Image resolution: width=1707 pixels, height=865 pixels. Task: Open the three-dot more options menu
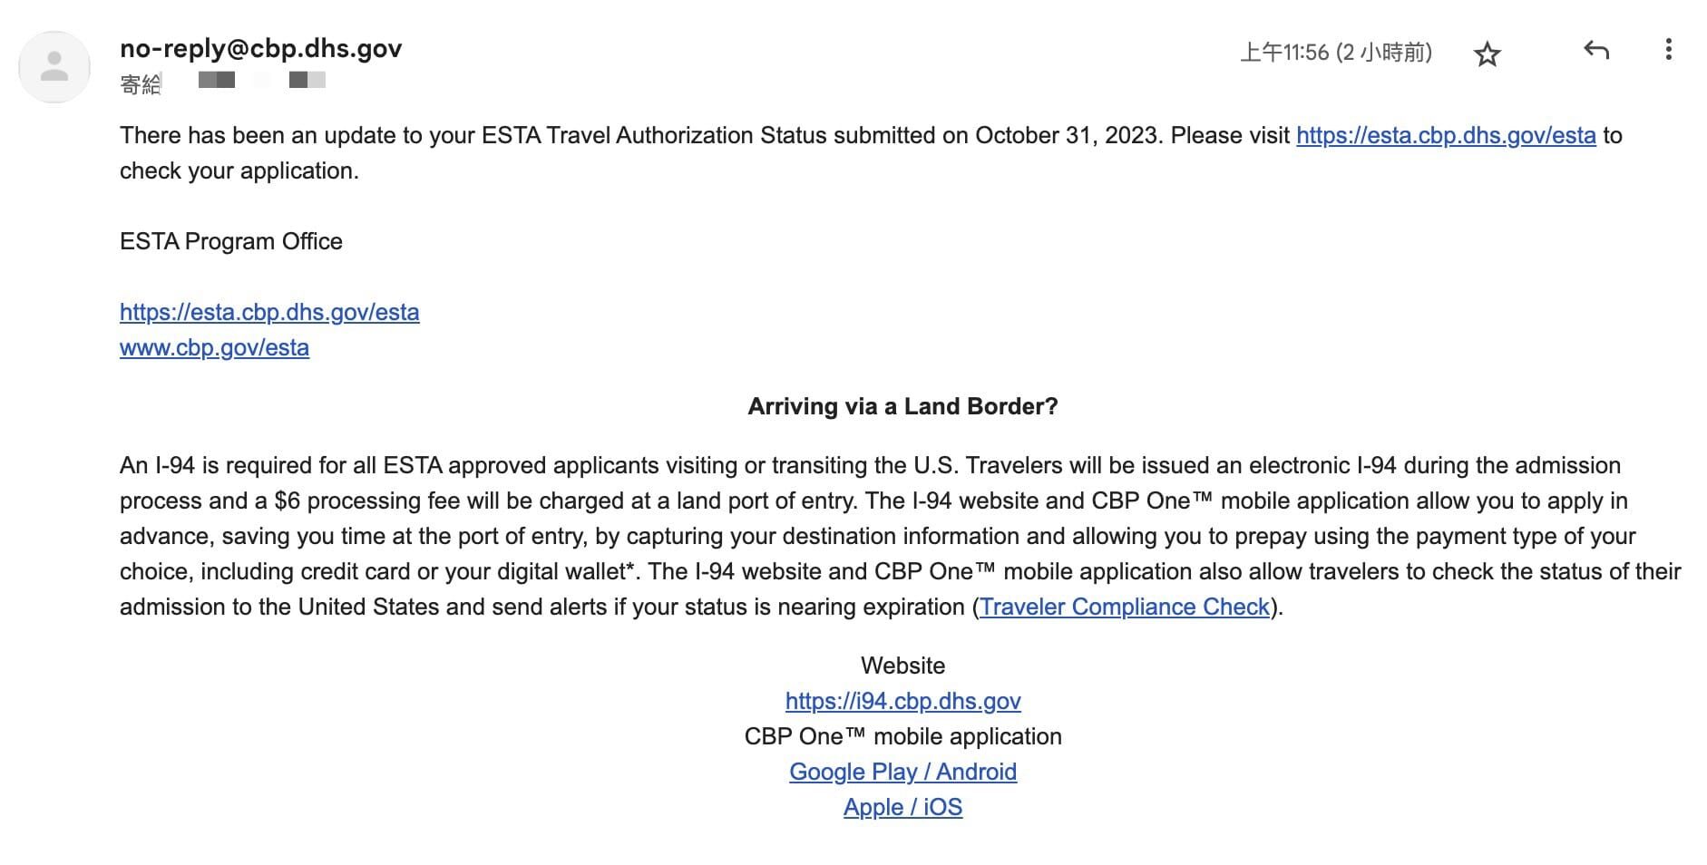click(1668, 50)
